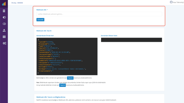Click the Serverdan Dönen Yanıt label

[109, 36]
